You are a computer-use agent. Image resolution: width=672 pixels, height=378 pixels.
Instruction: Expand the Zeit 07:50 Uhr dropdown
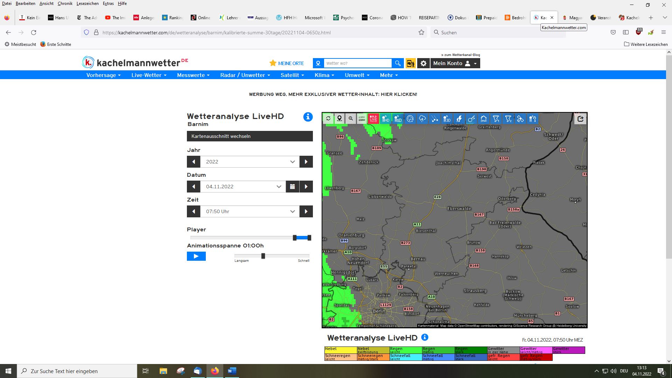pyautogui.click(x=250, y=211)
